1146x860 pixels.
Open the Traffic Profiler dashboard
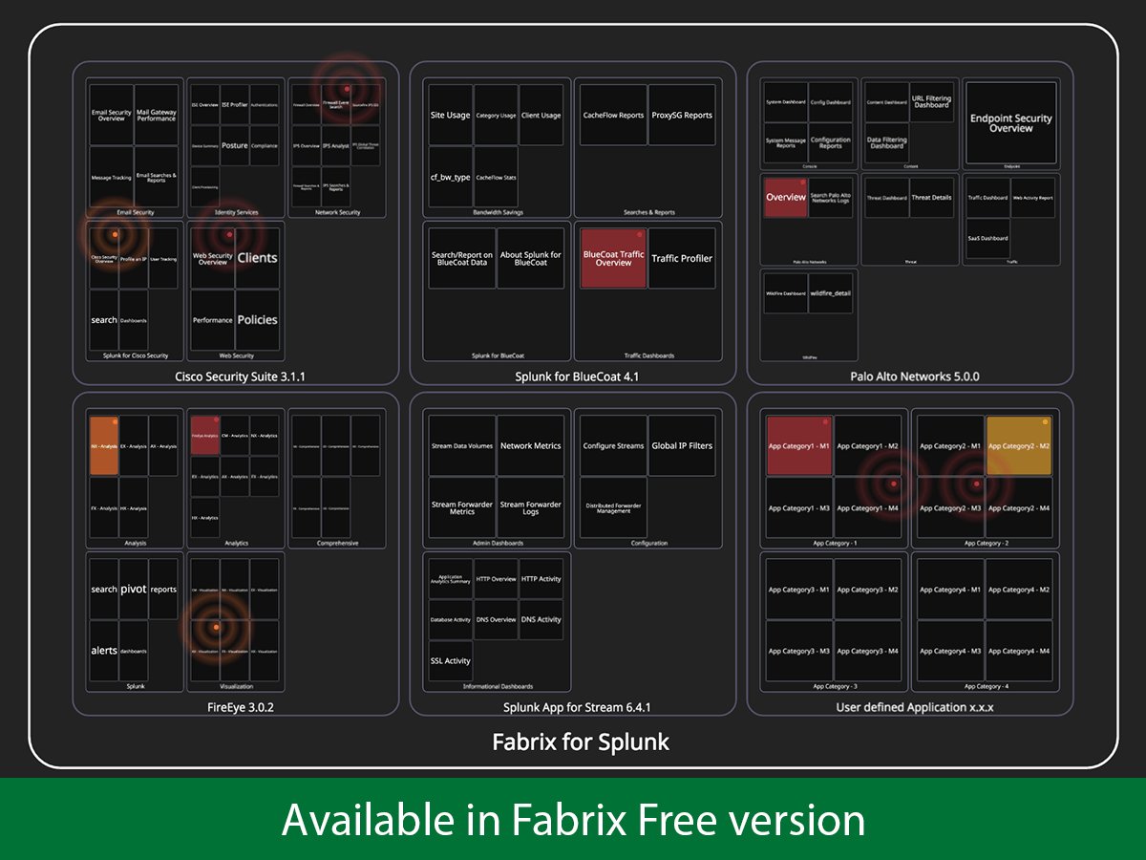click(x=681, y=257)
